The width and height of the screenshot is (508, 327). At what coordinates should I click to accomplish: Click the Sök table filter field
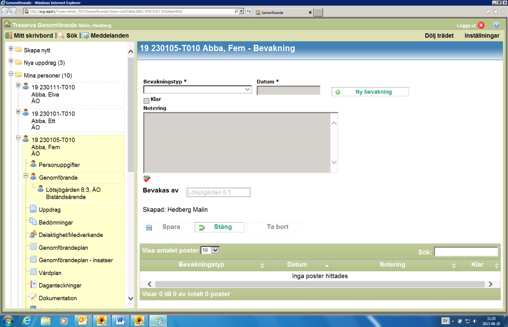click(466, 252)
